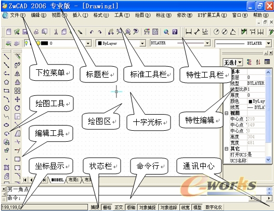Click the black layer color swatch
The height and width of the screenshot is (211, 274).
44,43
